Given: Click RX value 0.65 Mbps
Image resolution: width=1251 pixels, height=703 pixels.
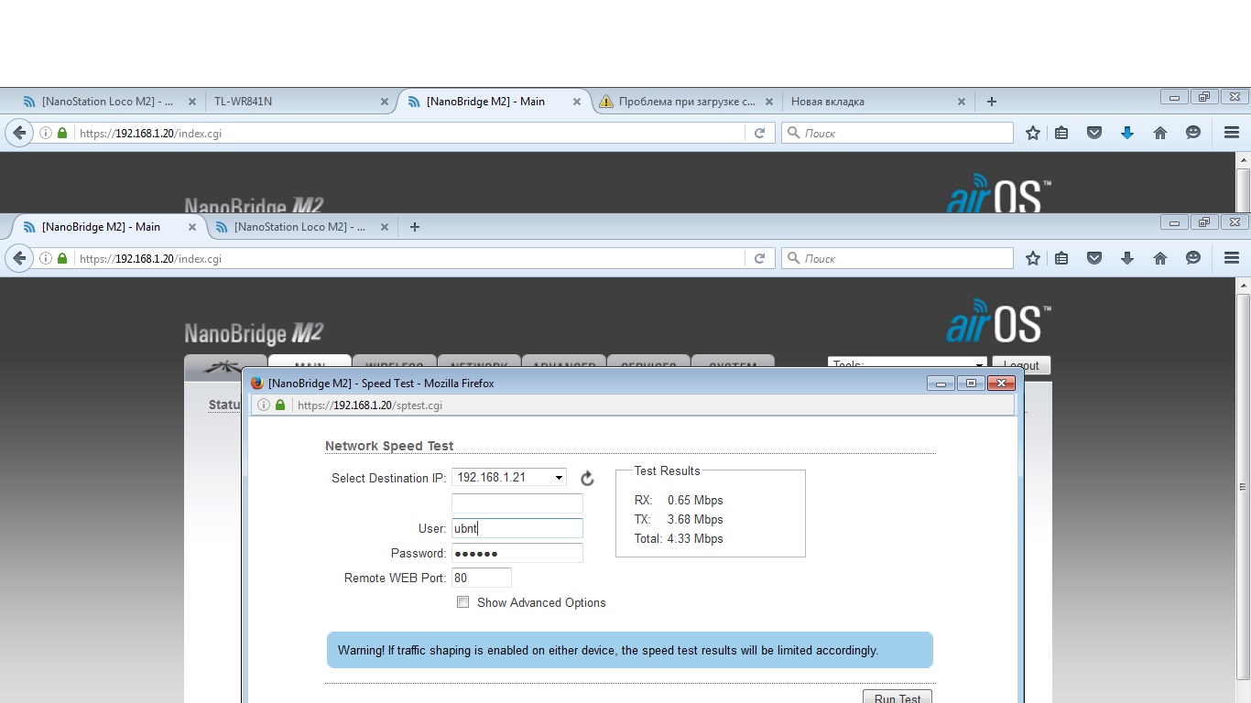Looking at the screenshot, I should coord(695,500).
